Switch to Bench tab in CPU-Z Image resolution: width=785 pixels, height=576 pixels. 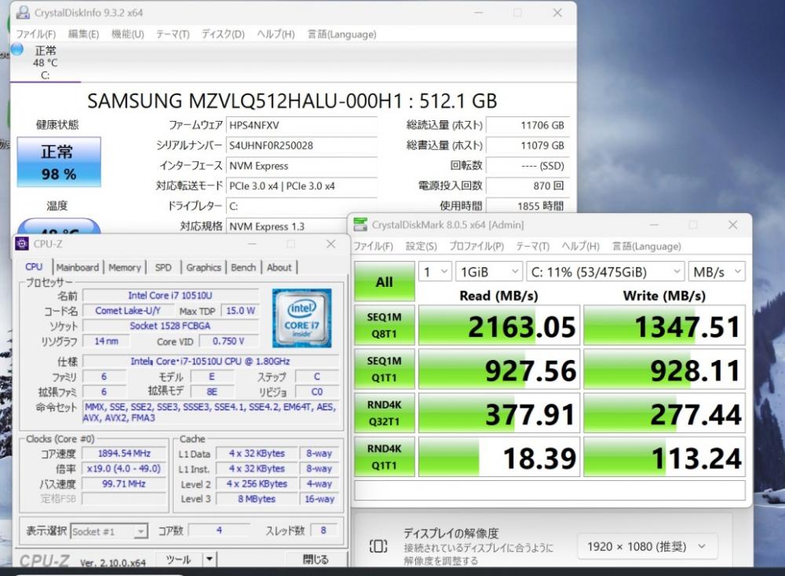click(x=243, y=267)
